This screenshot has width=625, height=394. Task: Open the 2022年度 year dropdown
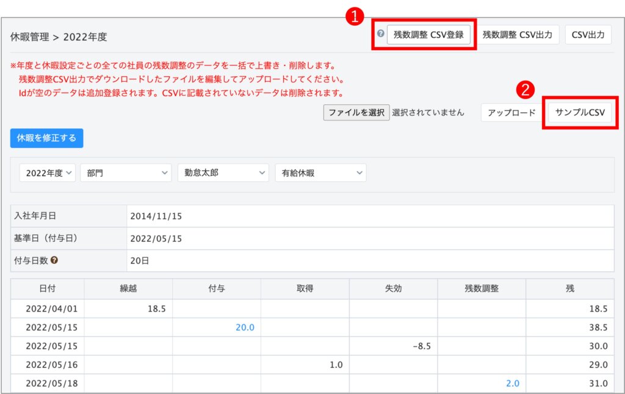48,173
